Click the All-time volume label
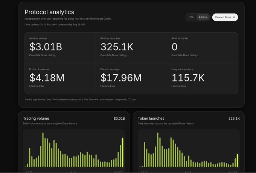This screenshot has width=256, height=173. (38, 38)
